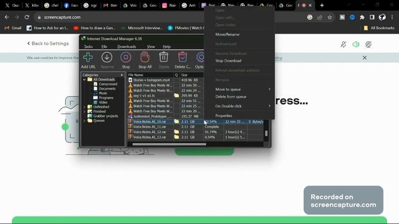Click folder icon in Voice.Notes.AI_12.rar row
Viewport: 399px width, 224px height.
[x=176, y=132]
